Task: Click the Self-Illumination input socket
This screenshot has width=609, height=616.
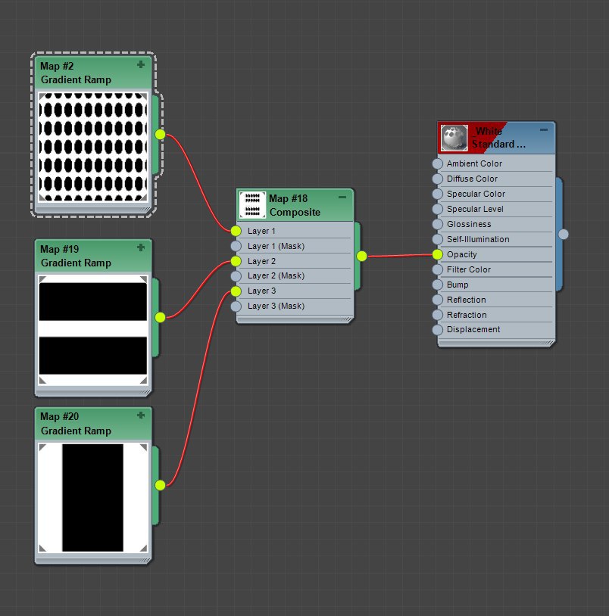Action: pos(438,239)
